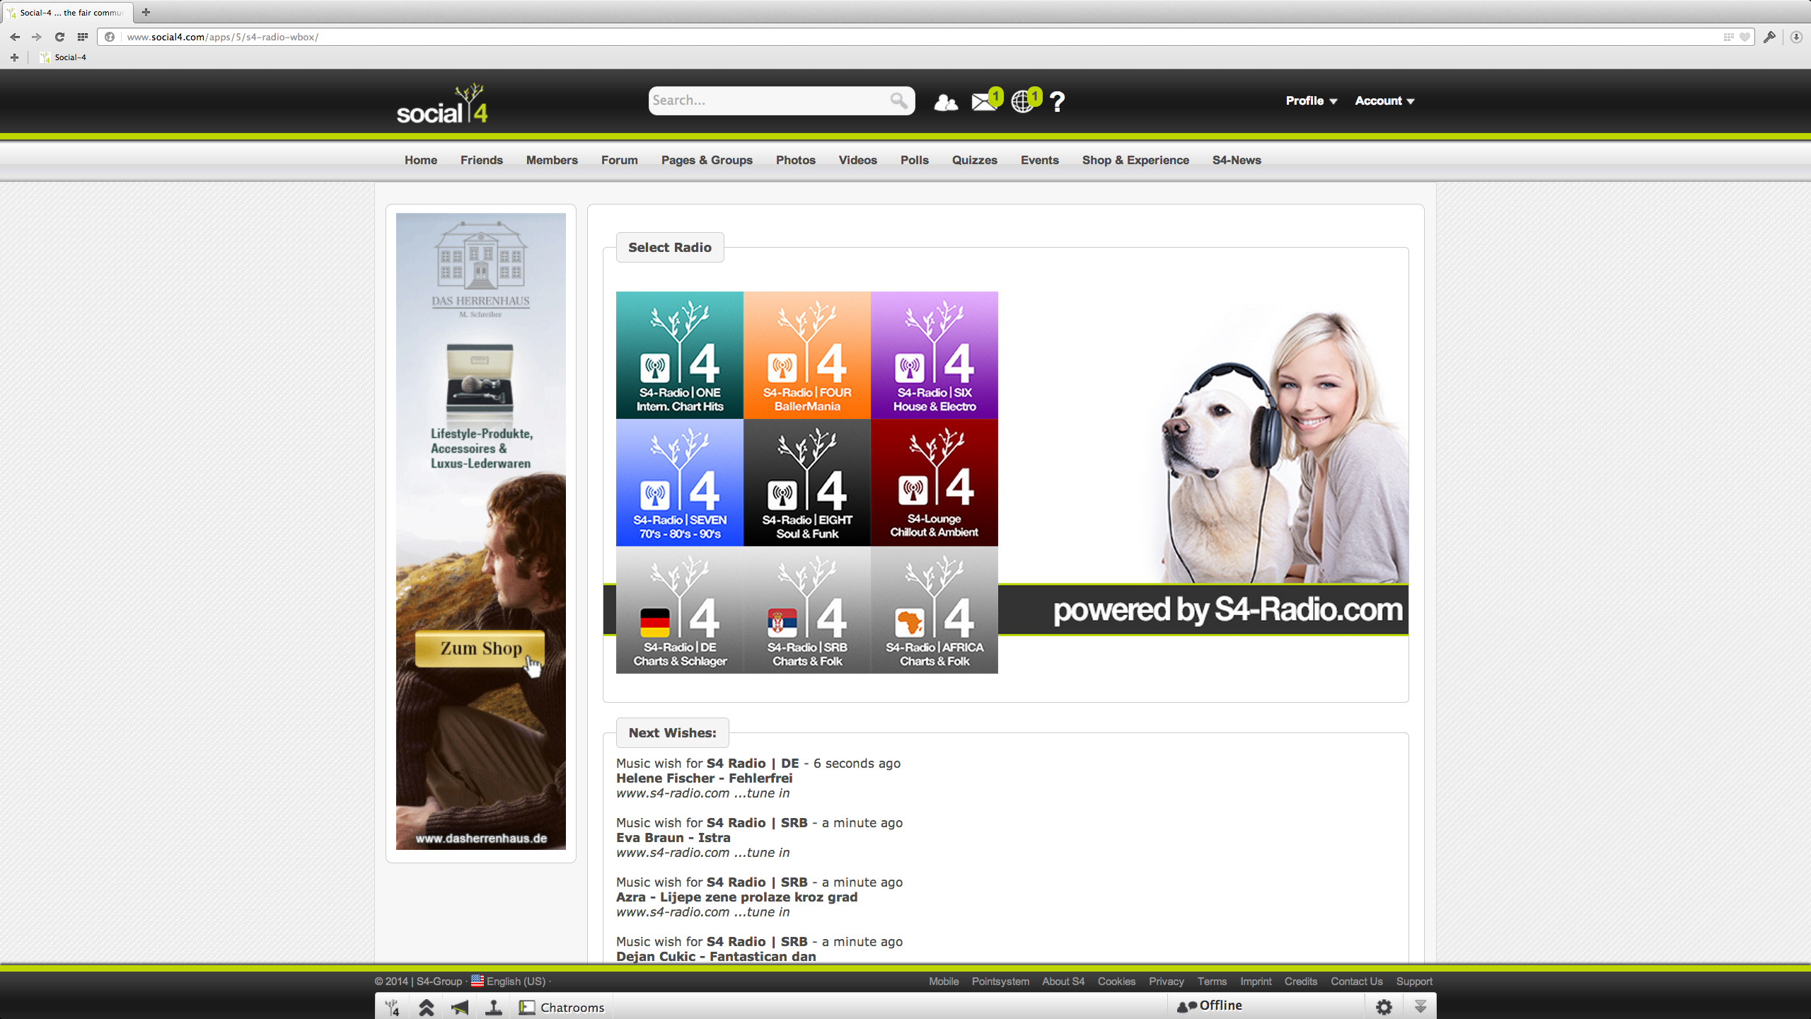Screen dimensions: 1811x1019
Task: Expand the Account dropdown
Action: (1384, 100)
